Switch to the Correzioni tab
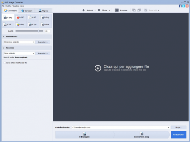 [x=27, y=11]
